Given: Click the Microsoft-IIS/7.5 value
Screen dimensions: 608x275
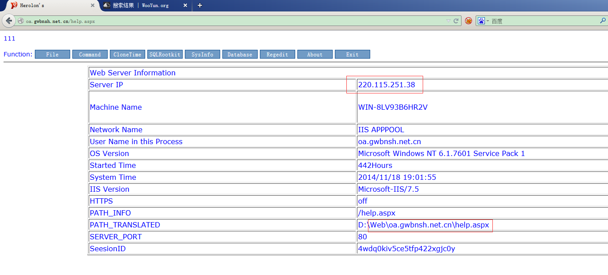Looking at the screenshot, I should click(388, 189).
